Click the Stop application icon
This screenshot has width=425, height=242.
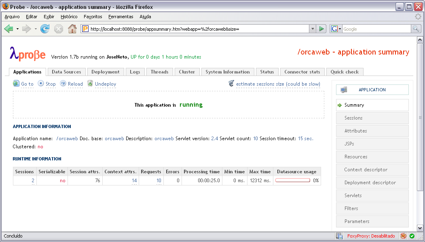pyautogui.click(x=41, y=84)
